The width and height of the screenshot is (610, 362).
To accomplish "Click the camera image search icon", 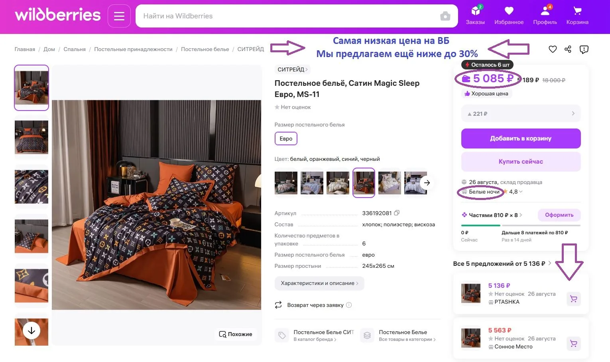I will click(x=445, y=16).
